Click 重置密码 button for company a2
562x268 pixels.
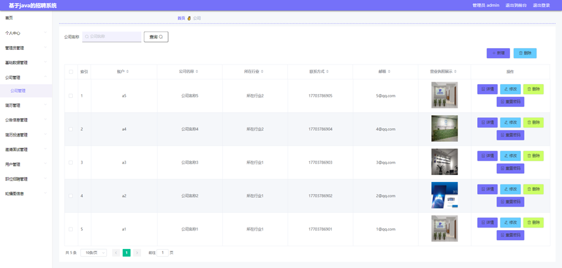click(x=510, y=202)
